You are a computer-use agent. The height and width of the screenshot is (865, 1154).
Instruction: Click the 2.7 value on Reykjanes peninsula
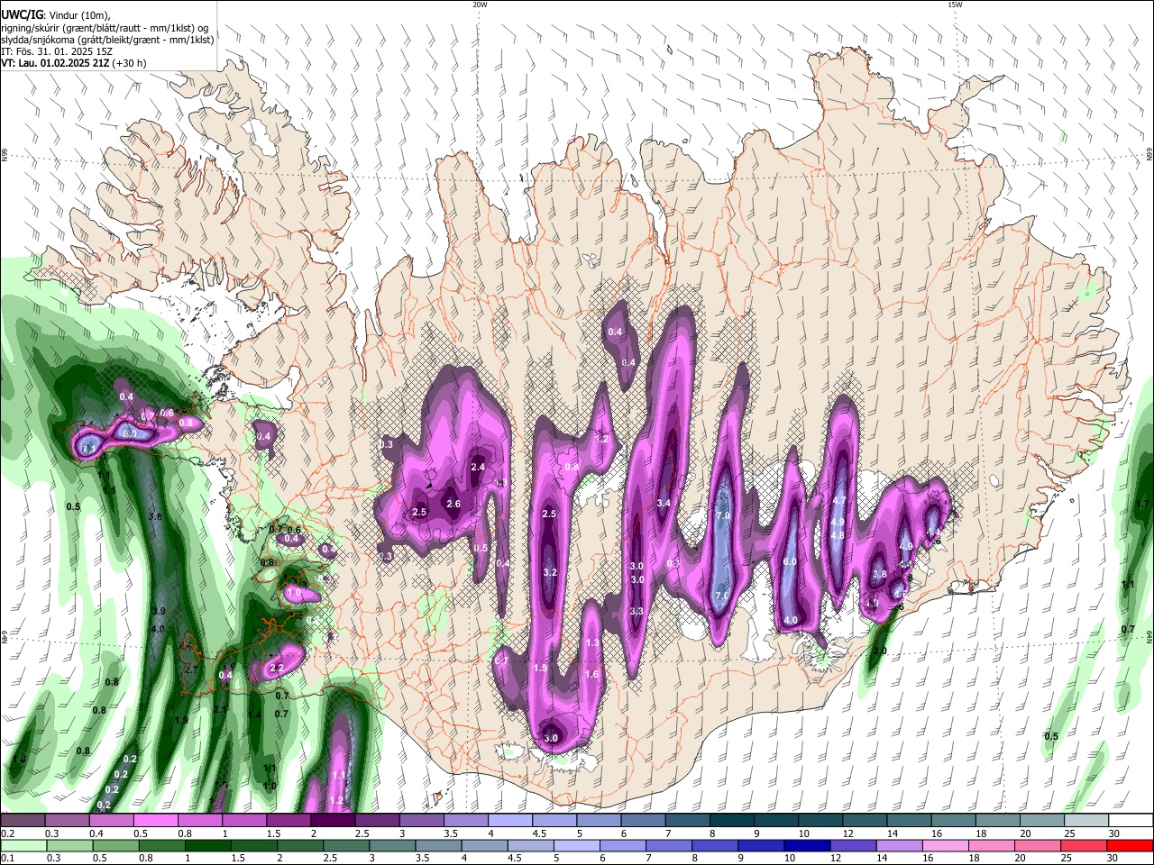(190, 669)
